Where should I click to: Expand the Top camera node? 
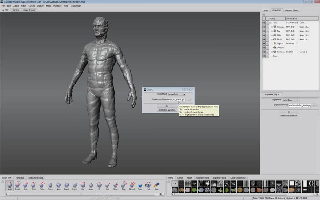pos(272,31)
